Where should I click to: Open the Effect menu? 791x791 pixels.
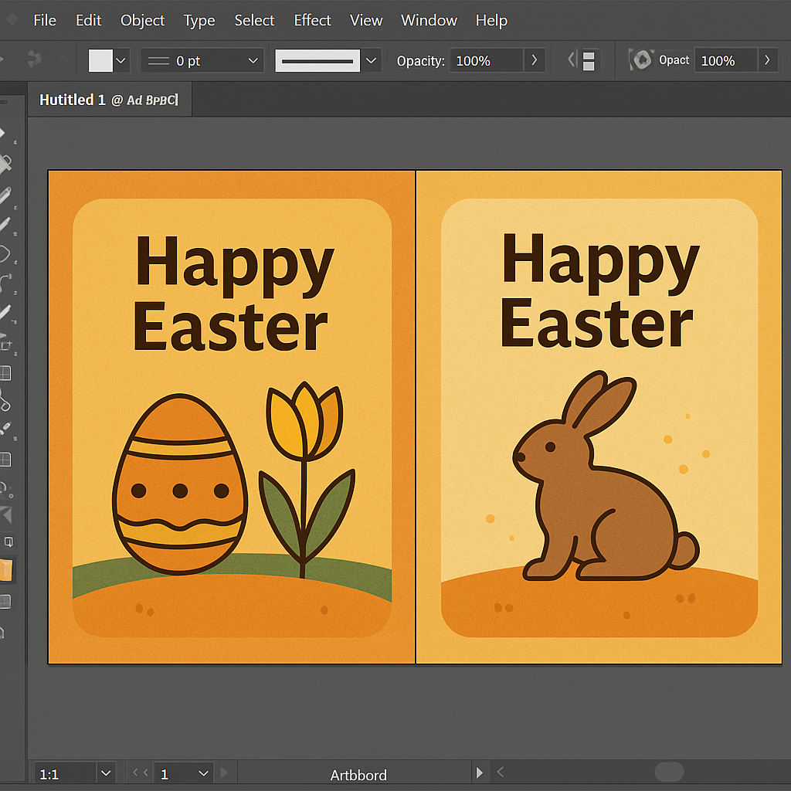click(312, 20)
